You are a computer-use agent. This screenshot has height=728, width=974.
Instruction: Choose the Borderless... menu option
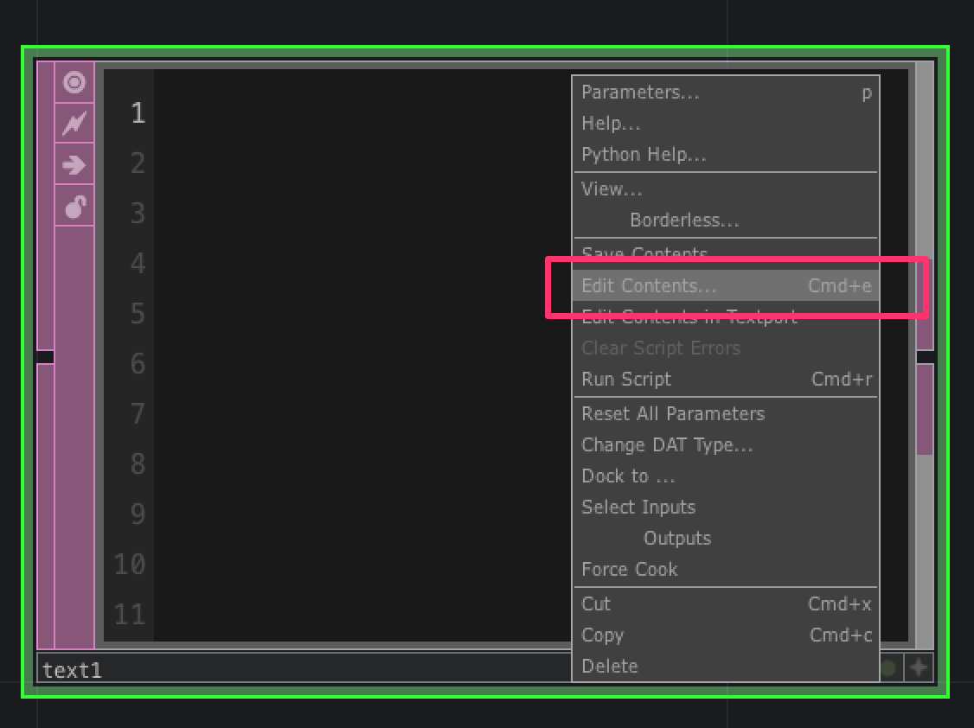click(725, 220)
